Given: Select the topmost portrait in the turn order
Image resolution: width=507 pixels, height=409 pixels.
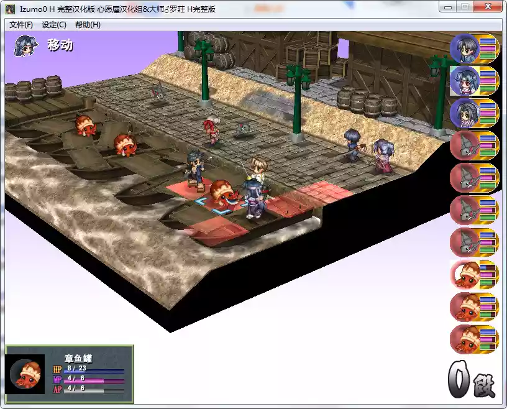Looking at the screenshot, I should pos(473,48).
